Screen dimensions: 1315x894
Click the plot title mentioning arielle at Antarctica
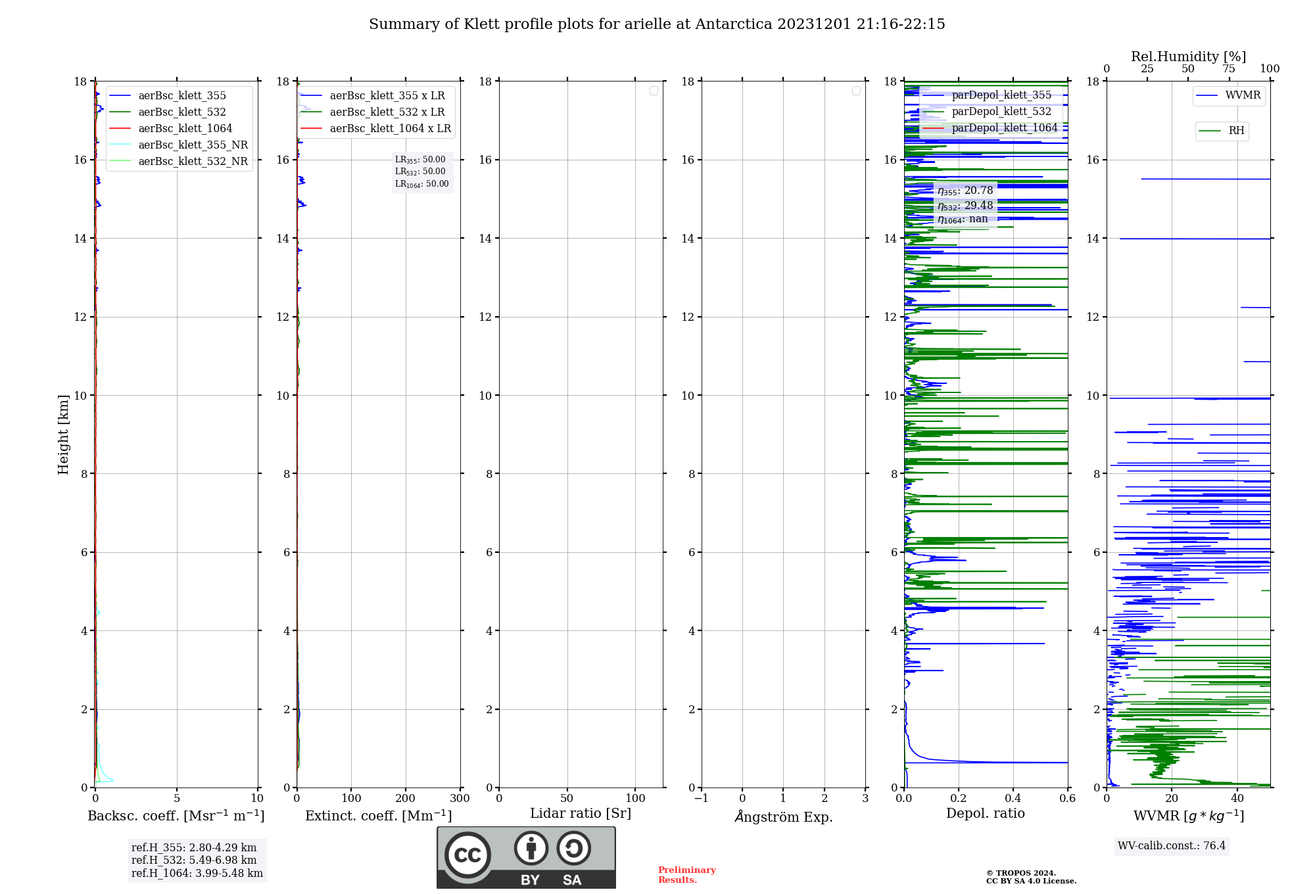click(x=657, y=24)
